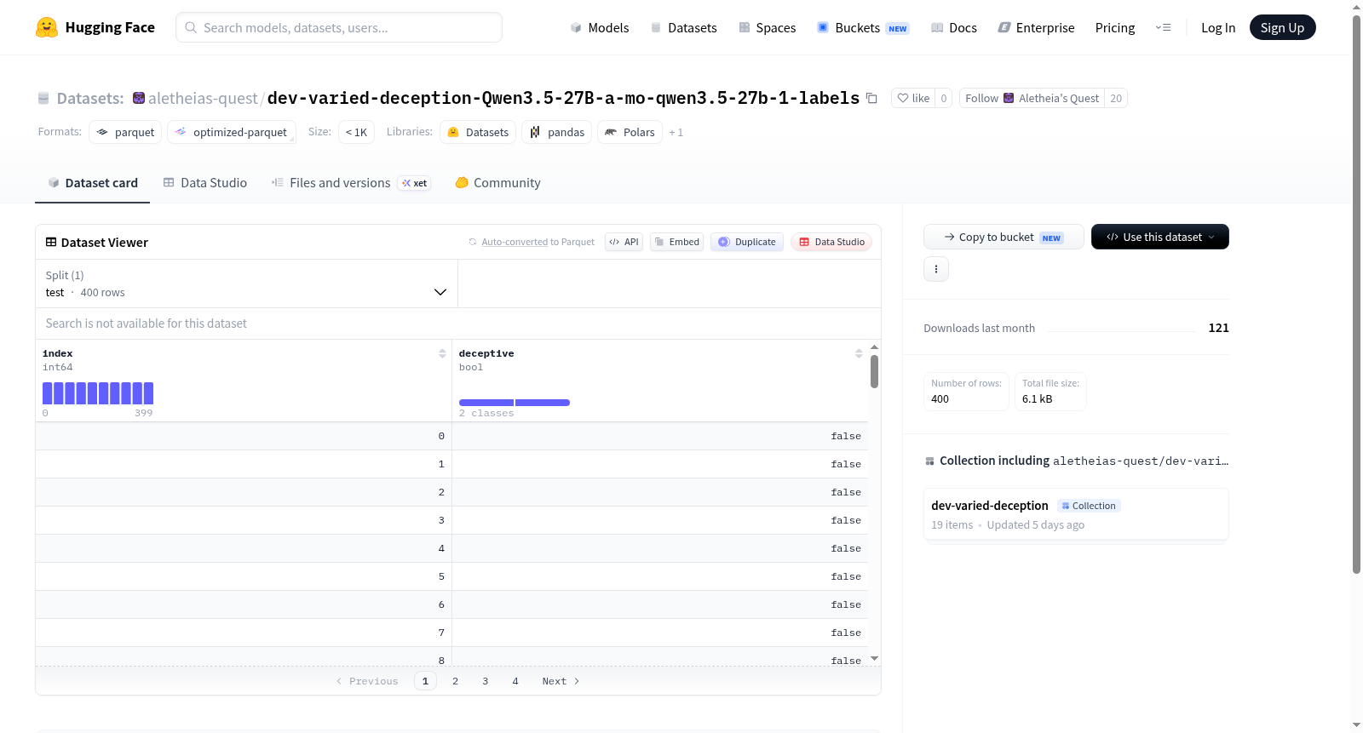The height and width of the screenshot is (733, 1363).
Task: Click the aletheias-quest avatar icon
Action: pyautogui.click(x=139, y=98)
